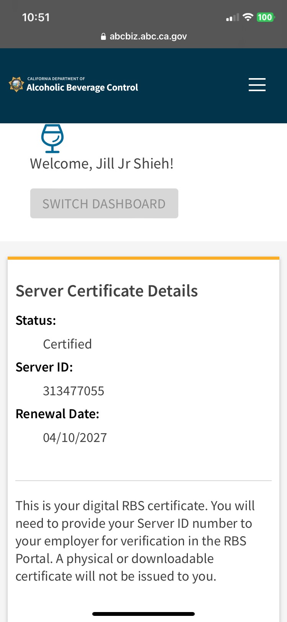This screenshot has height=622, width=287.
Task: Click the Certified status value
Action: click(67, 344)
